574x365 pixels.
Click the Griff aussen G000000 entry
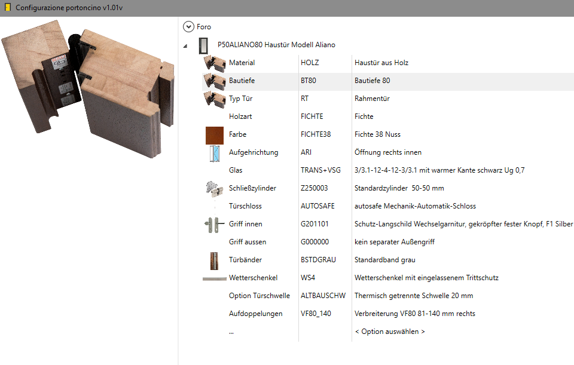tap(315, 242)
